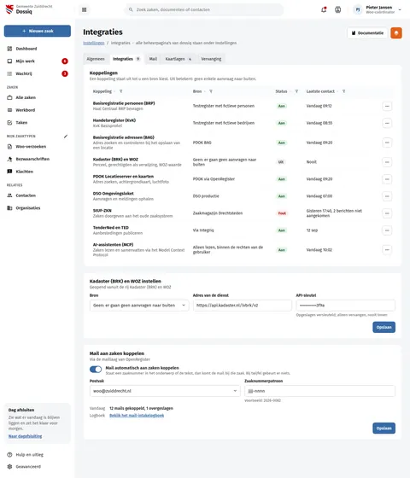The height and width of the screenshot is (478, 410).
Task: Open Bekijk het mail-intakelogboek link
Action: [137, 415]
